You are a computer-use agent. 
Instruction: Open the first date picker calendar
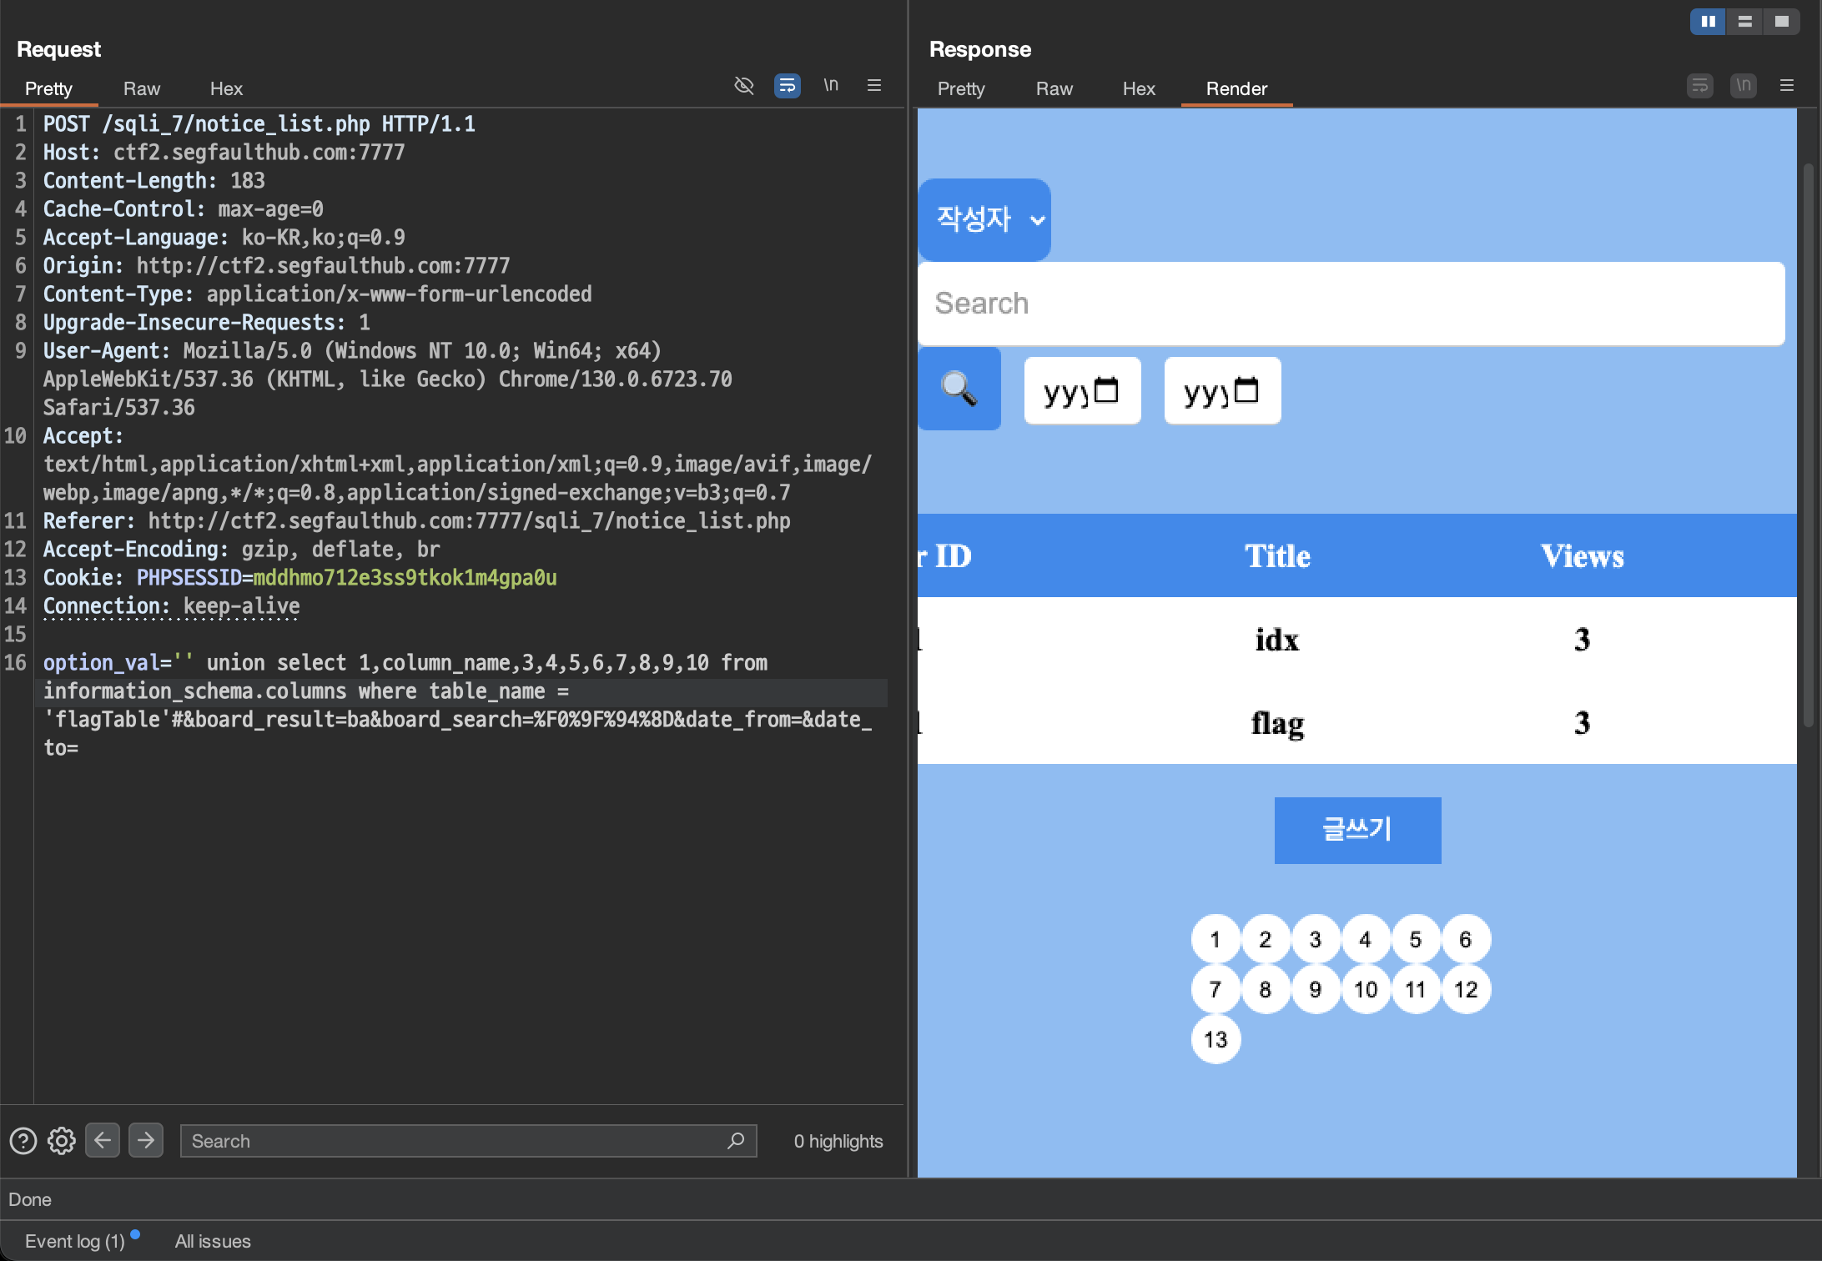click(1106, 389)
